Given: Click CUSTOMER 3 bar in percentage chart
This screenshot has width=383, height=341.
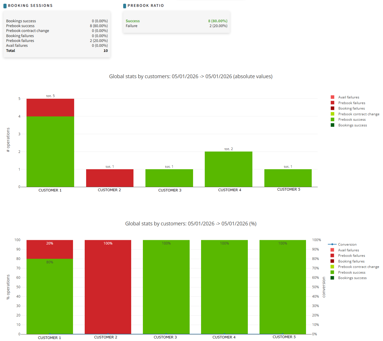Looking at the screenshot, I should tap(166, 287).
